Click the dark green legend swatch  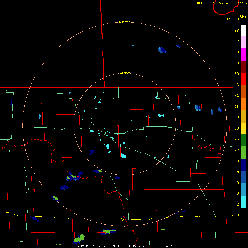(x=243, y=140)
